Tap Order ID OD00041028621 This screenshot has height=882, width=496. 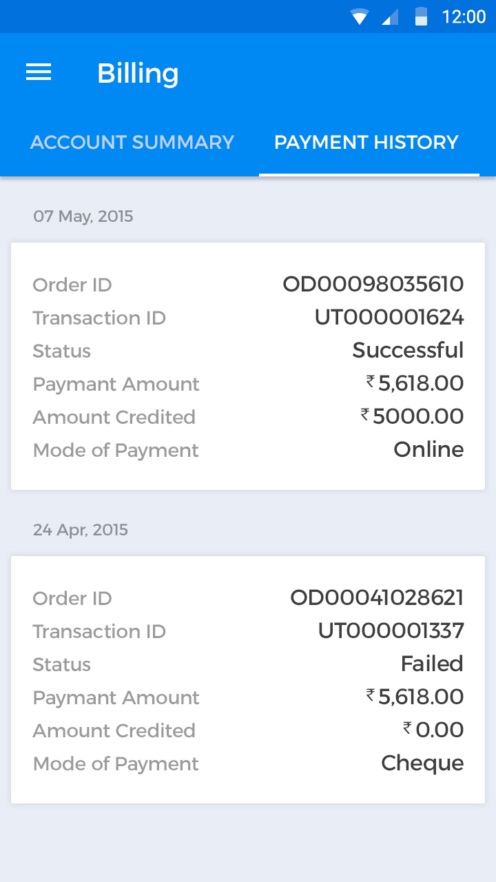click(x=377, y=597)
